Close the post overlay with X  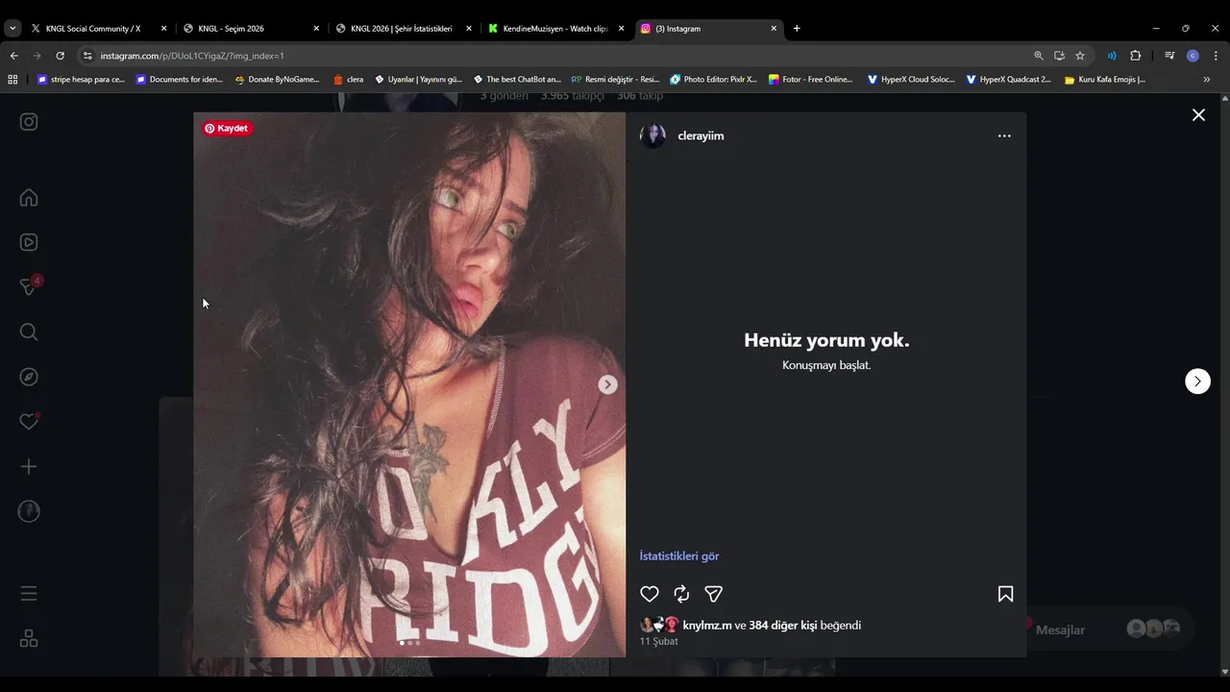1198,114
